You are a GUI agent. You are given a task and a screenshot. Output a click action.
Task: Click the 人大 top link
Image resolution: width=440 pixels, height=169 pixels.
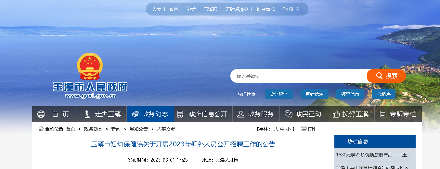pos(157,9)
